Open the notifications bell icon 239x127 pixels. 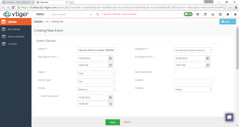click(x=228, y=14)
